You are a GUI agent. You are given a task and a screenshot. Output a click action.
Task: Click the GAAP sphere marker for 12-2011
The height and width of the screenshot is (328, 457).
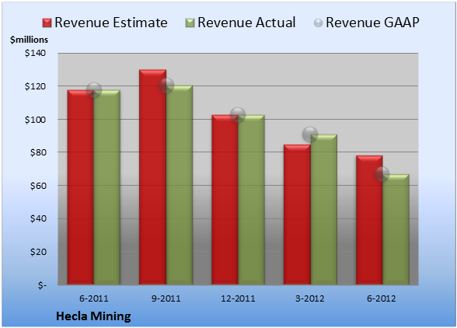[238, 115]
